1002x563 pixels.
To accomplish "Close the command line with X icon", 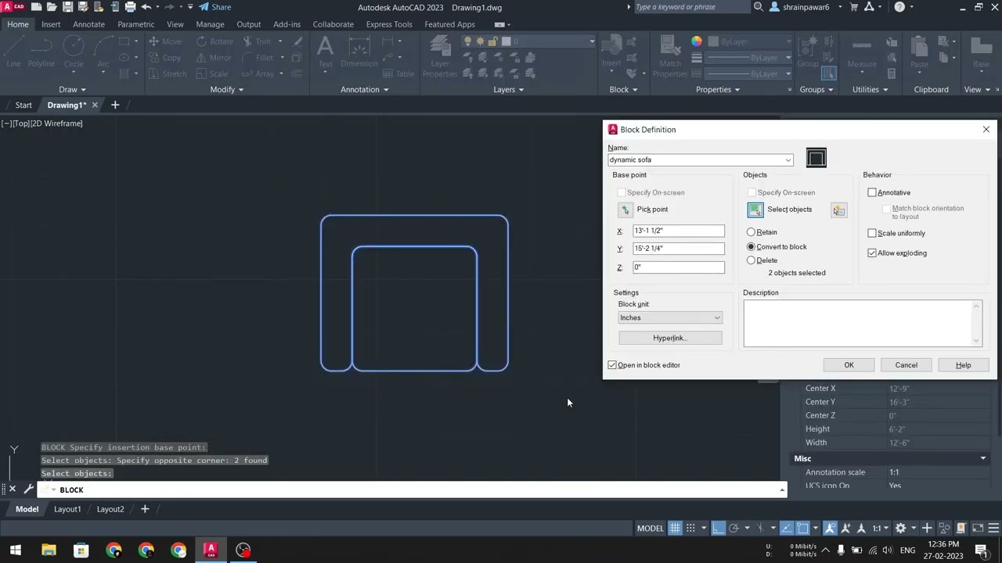I will click(13, 489).
